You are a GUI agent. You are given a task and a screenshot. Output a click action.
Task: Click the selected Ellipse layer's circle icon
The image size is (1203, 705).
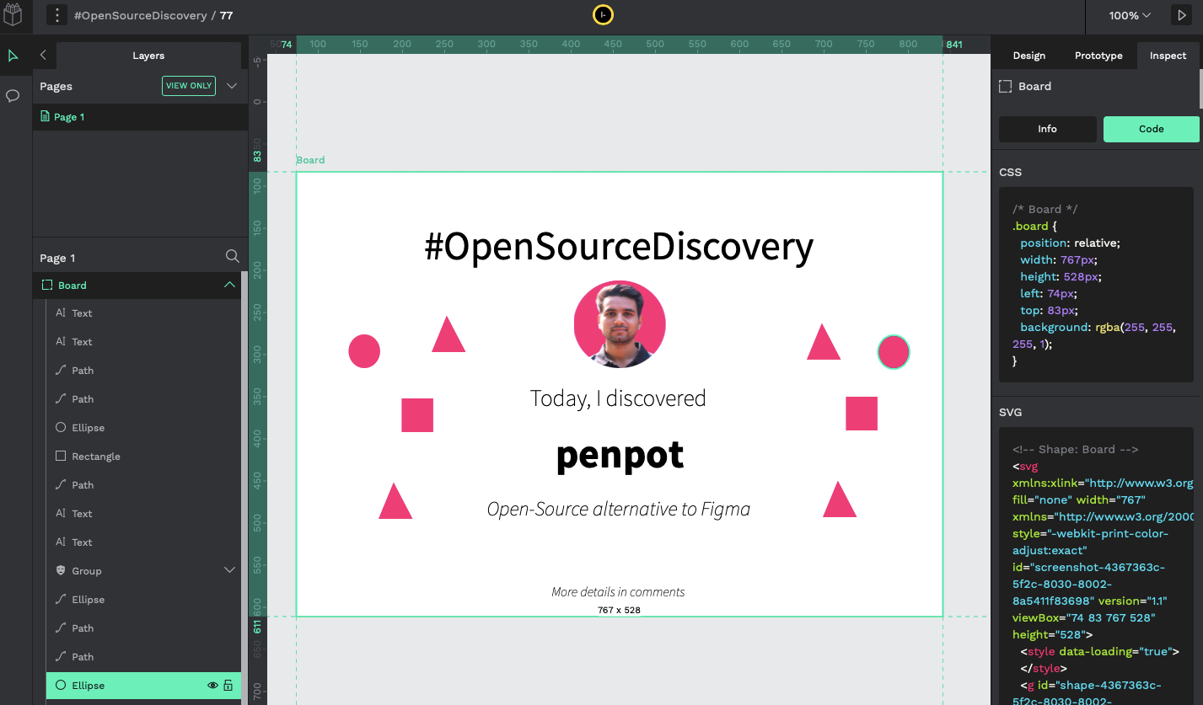point(61,686)
